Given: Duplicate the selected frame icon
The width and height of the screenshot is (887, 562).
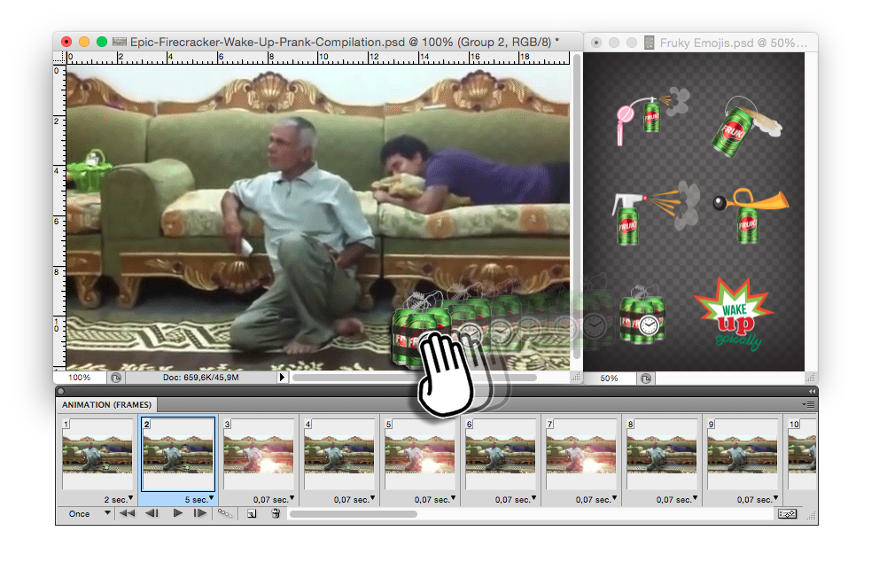Looking at the screenshot, I should coord(252,513).
